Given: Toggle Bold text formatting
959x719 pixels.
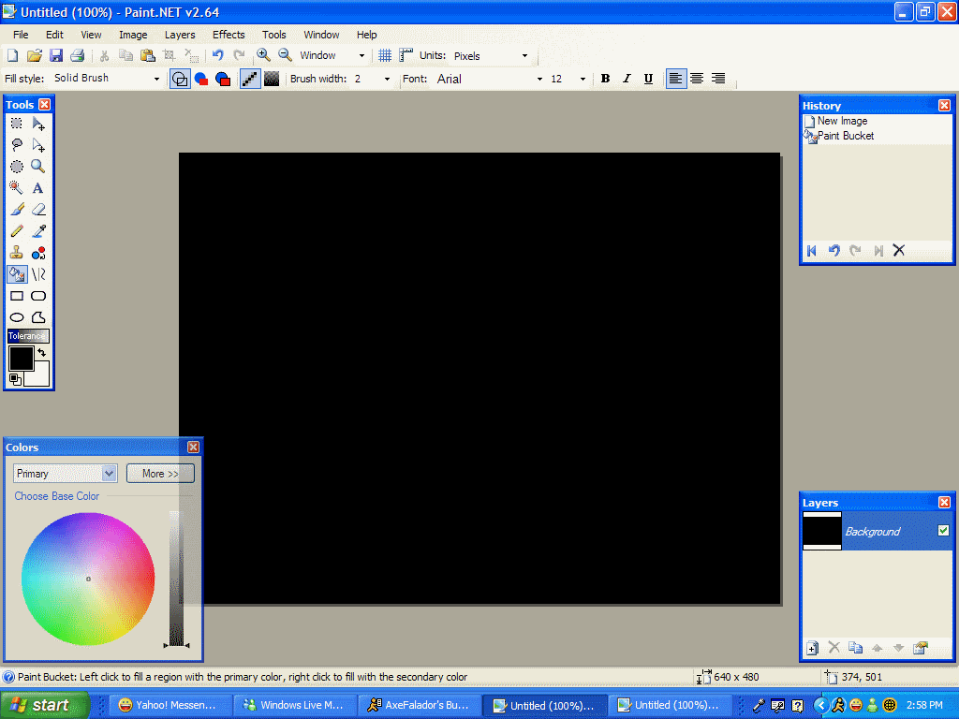Looking at the screenshot, I should click(x=605, y=79).
